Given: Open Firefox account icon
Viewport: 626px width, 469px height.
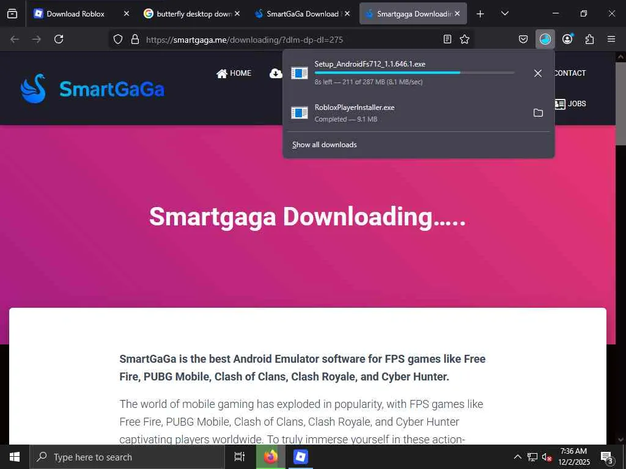Looking at the screenshot, I should coord(567,39).
